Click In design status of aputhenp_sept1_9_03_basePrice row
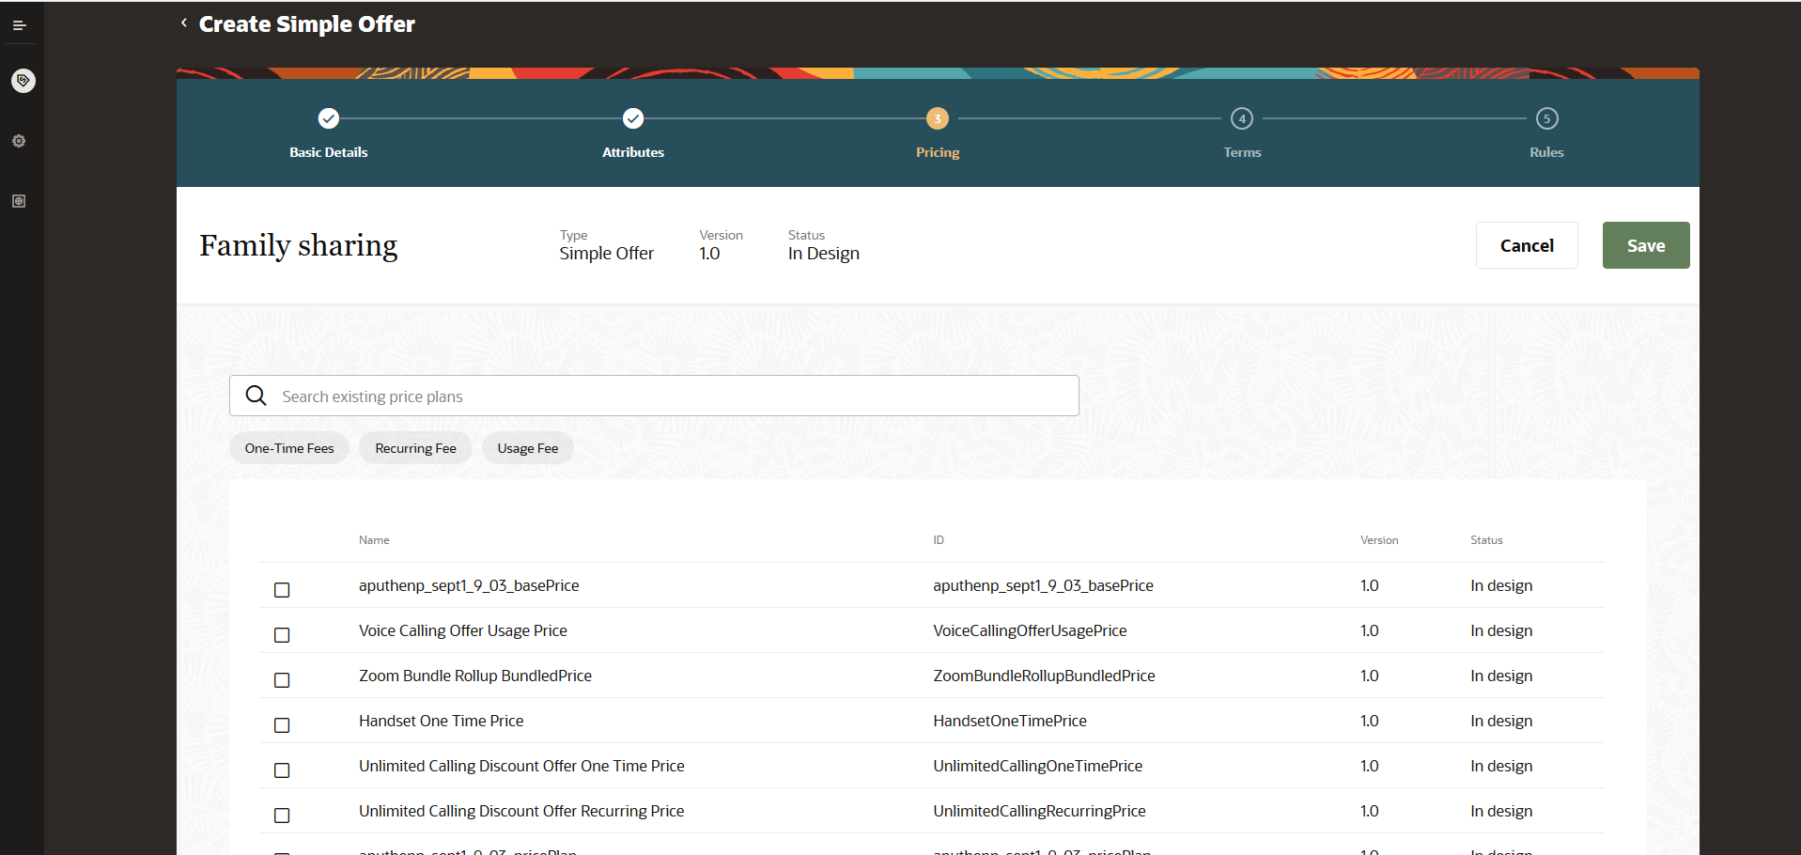Screen dimensions: 1801x855 (x=1501, y=585)
